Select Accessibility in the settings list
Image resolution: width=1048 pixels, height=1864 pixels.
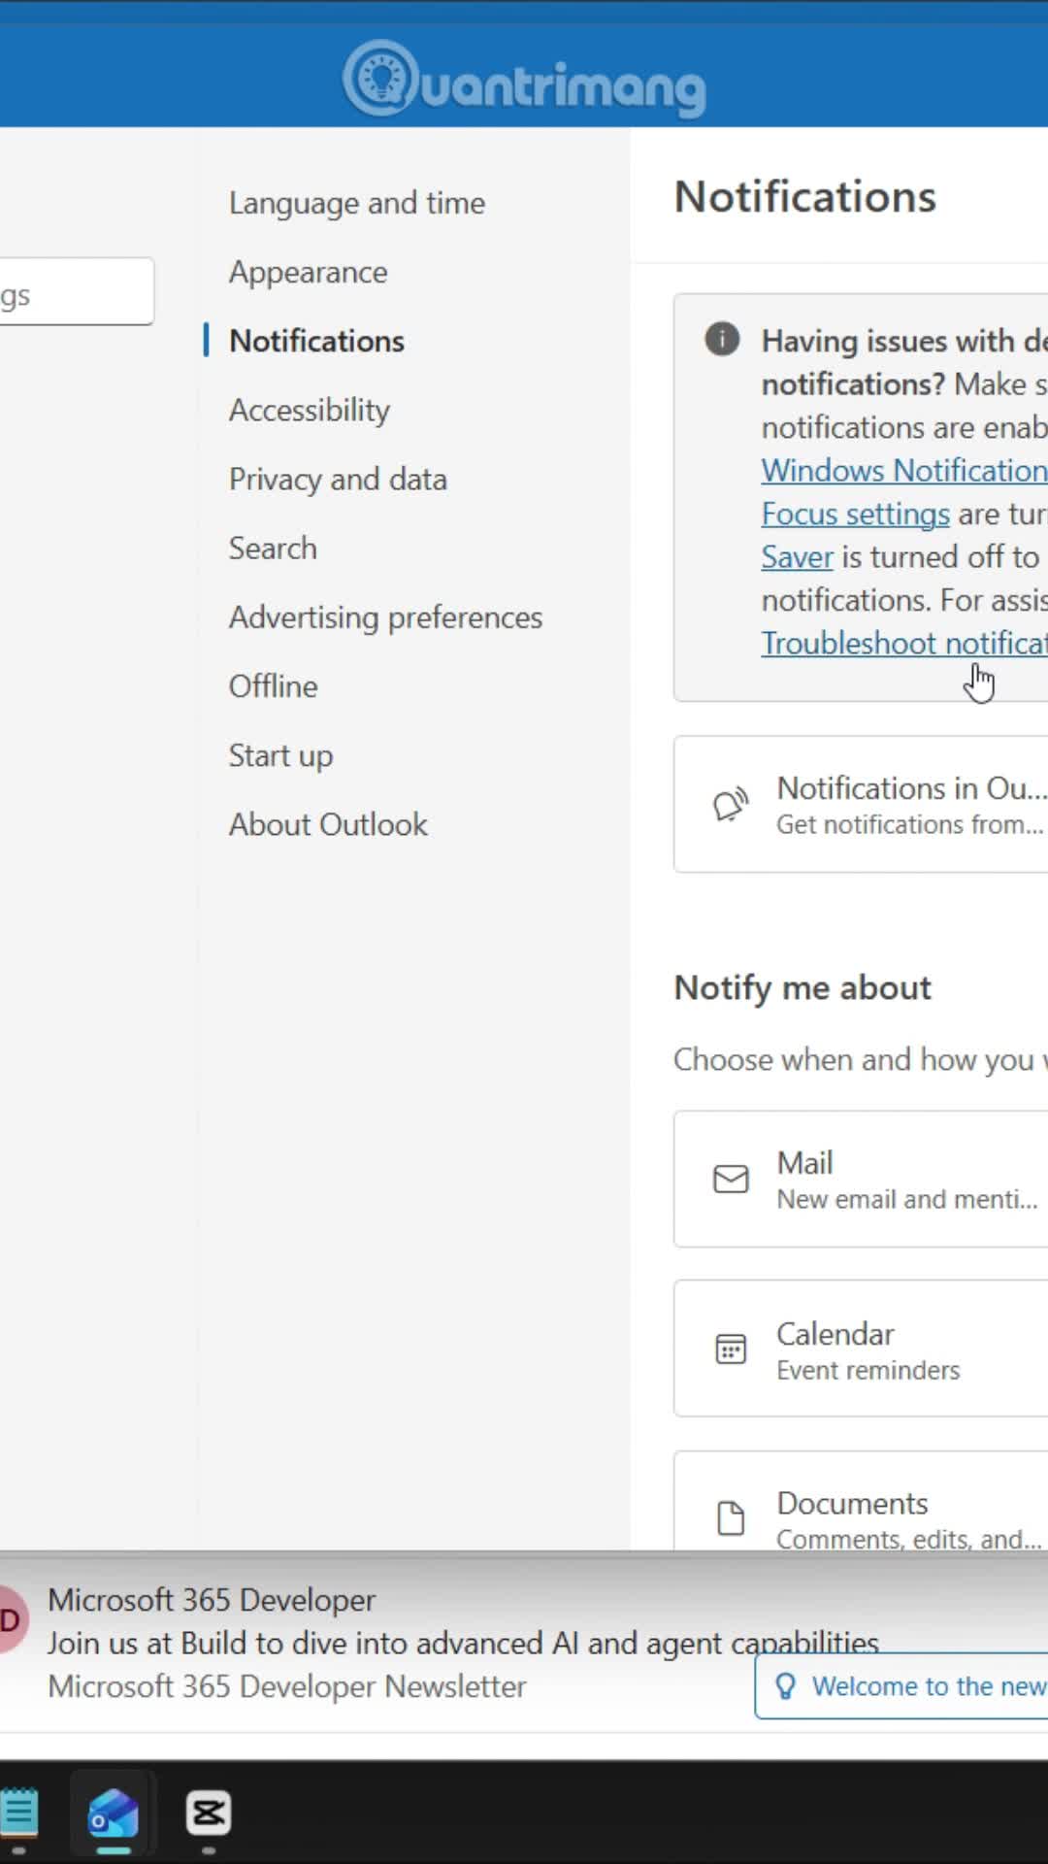310,410
